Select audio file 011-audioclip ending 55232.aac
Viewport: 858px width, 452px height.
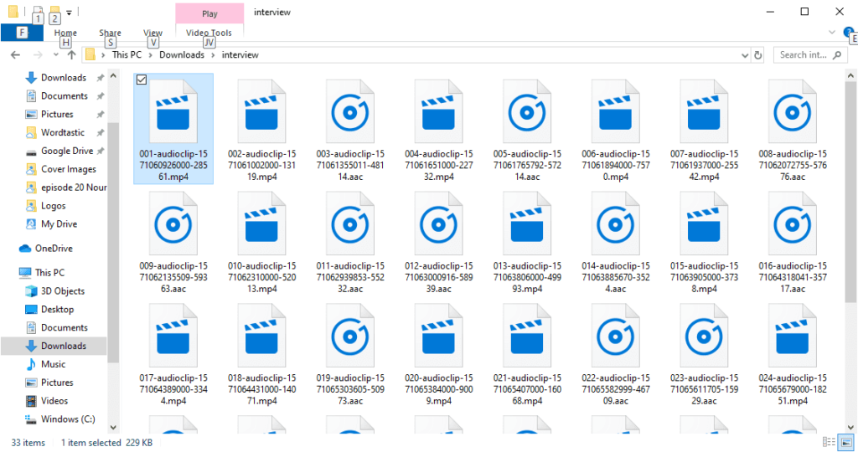[x=350, y=242]
